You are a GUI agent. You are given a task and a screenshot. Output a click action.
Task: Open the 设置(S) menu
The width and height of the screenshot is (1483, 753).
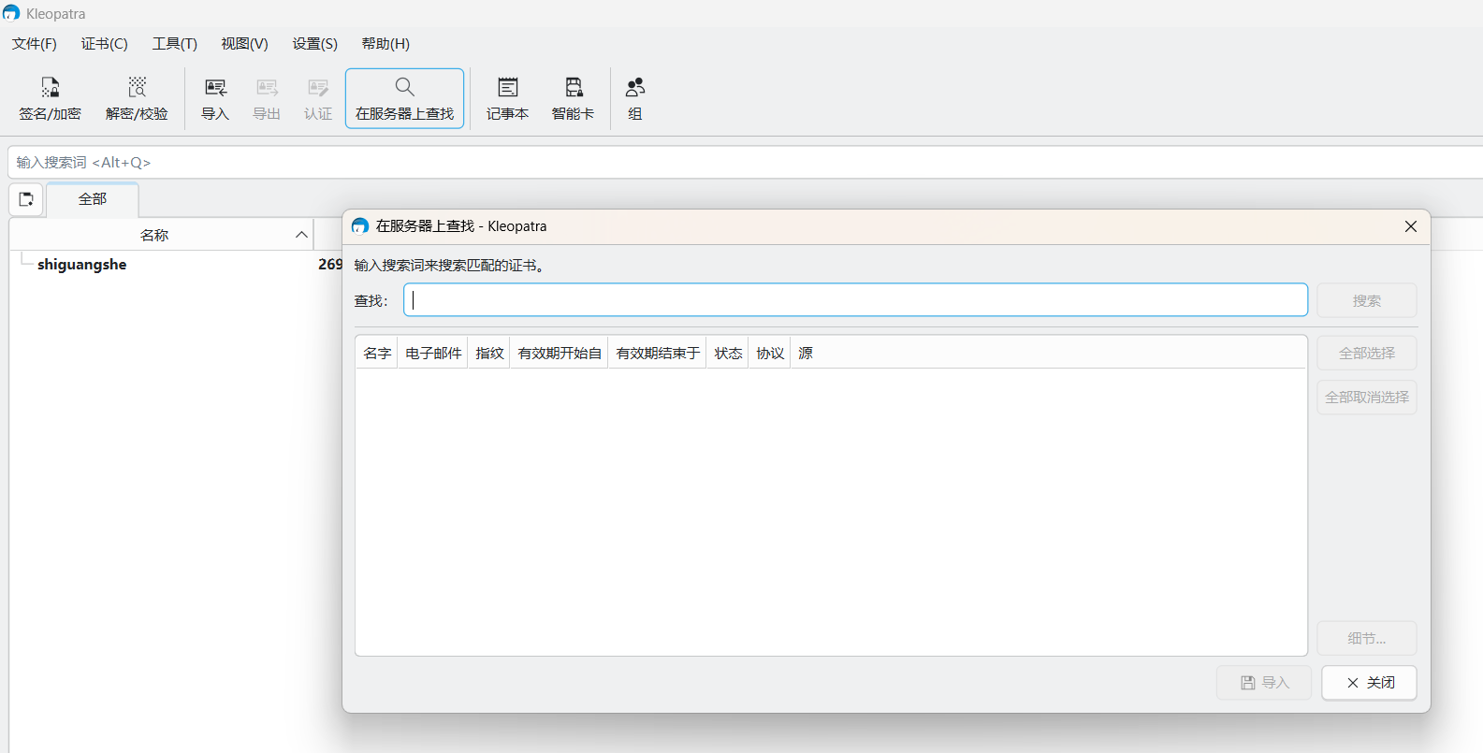tap(315, 44)
